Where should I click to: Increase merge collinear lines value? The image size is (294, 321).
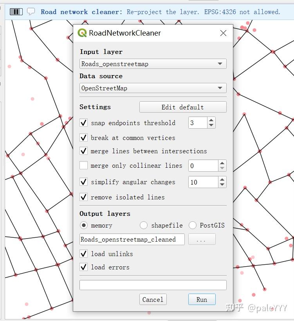(x=222, y=163)
